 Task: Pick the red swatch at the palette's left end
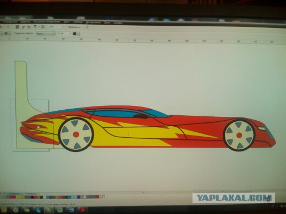click(11, 197)
